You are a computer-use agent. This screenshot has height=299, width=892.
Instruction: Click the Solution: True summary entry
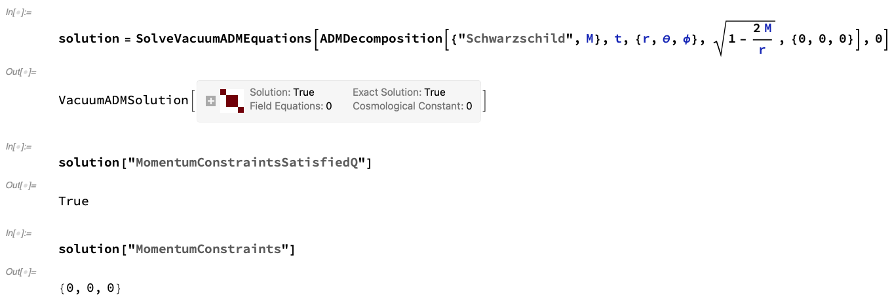[x=282, y=92]
